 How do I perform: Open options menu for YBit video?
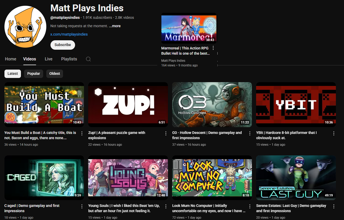[x=334, y=133]
